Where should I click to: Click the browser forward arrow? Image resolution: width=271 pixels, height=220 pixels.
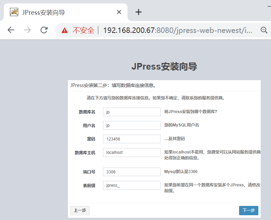(27, 30)
